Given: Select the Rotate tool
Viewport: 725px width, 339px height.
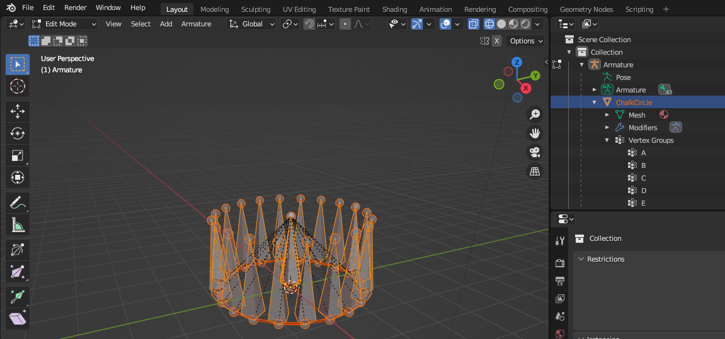Looking at the screenshot, I should point(18,133).
